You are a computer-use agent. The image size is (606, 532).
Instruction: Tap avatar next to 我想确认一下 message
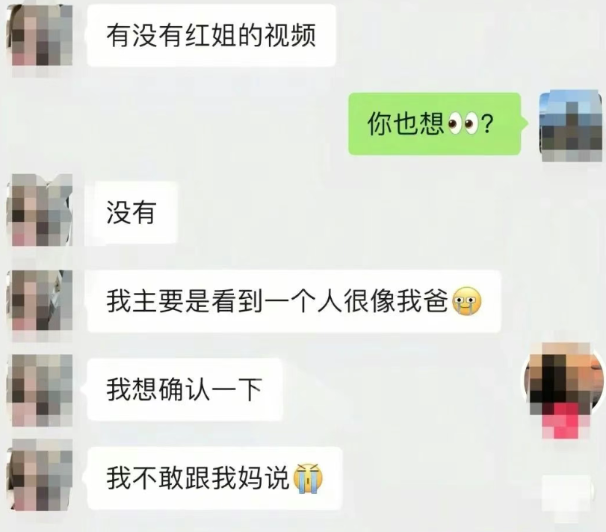[x=40, y=390]
